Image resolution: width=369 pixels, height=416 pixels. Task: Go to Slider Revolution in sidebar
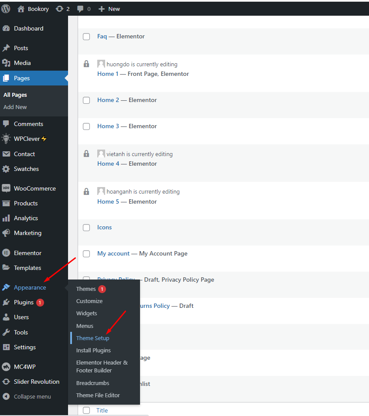pos(36,382)
